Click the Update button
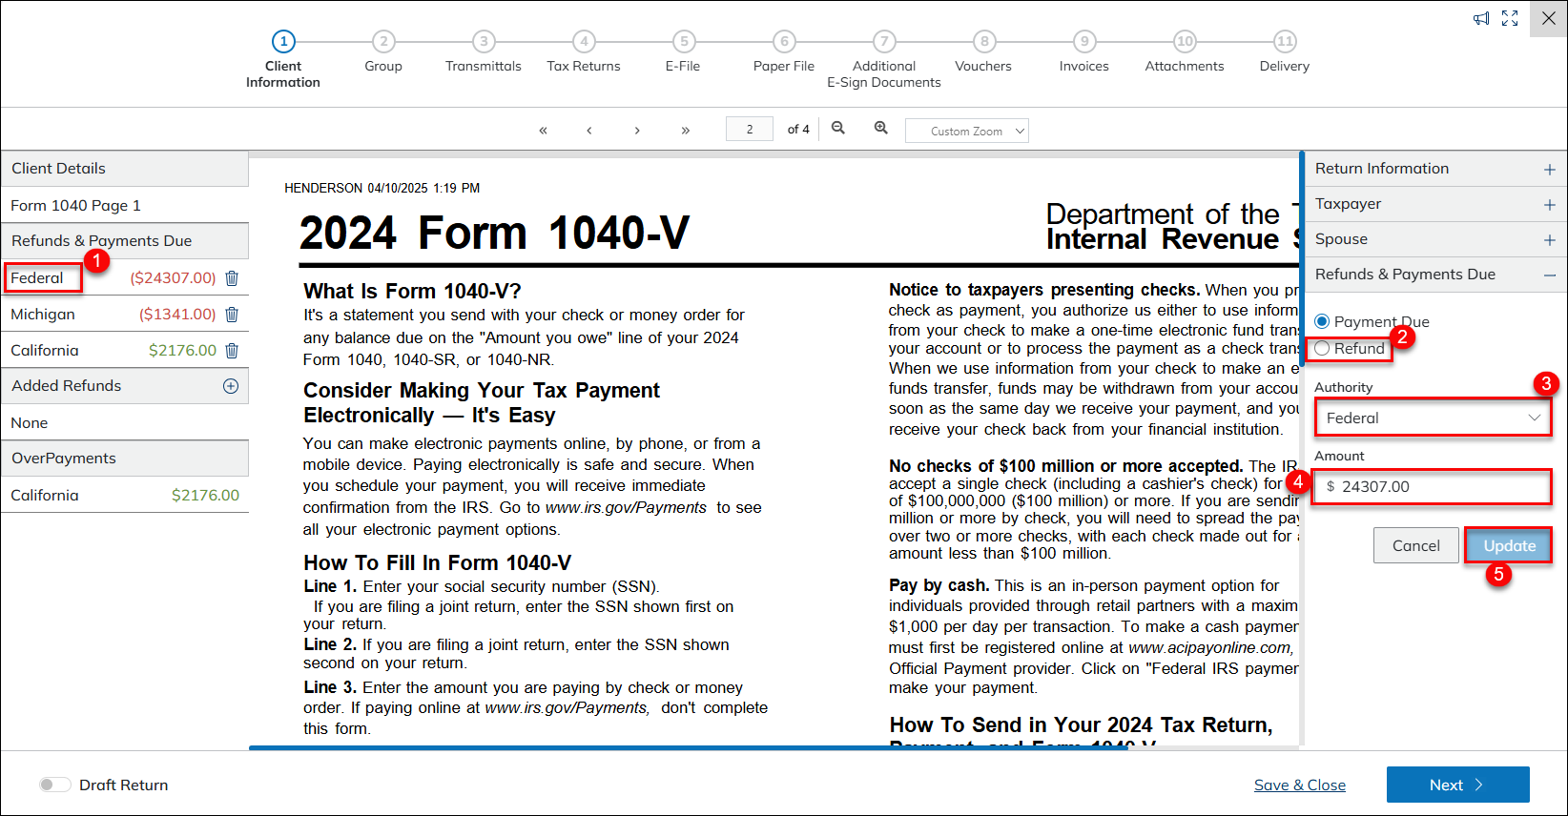Image resolution: width=1568 pixels, height=816 pixels. click(x=1509, y=545)
